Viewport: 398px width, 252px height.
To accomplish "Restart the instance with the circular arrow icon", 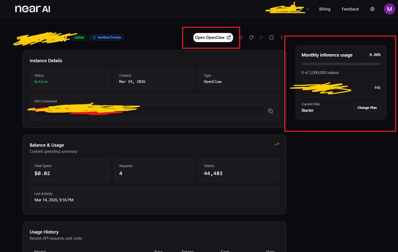I will pyautogui.click(x=251, y=37).
